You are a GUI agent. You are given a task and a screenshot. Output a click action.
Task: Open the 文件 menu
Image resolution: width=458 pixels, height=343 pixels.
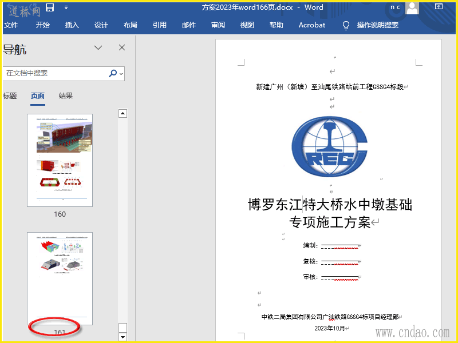pyautogui.click(x=11, y=25)
